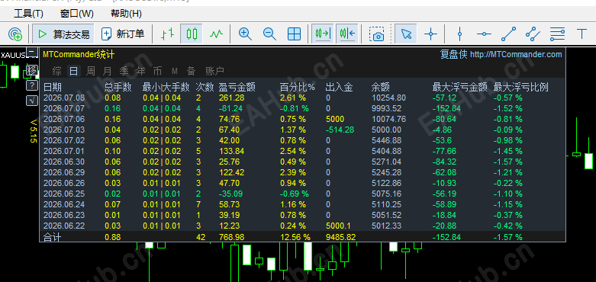The width and height of the screenshot is (596, 282).
Task: Zoom in on the chart
Action: [x=245, y=34]
